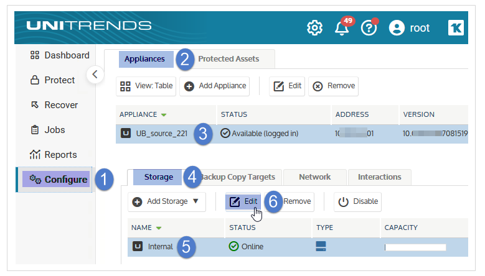Open the Network tab
Image resolution: width=485 pixels, height=276 pixels.
pyautogui.click(x=315, y=177)
